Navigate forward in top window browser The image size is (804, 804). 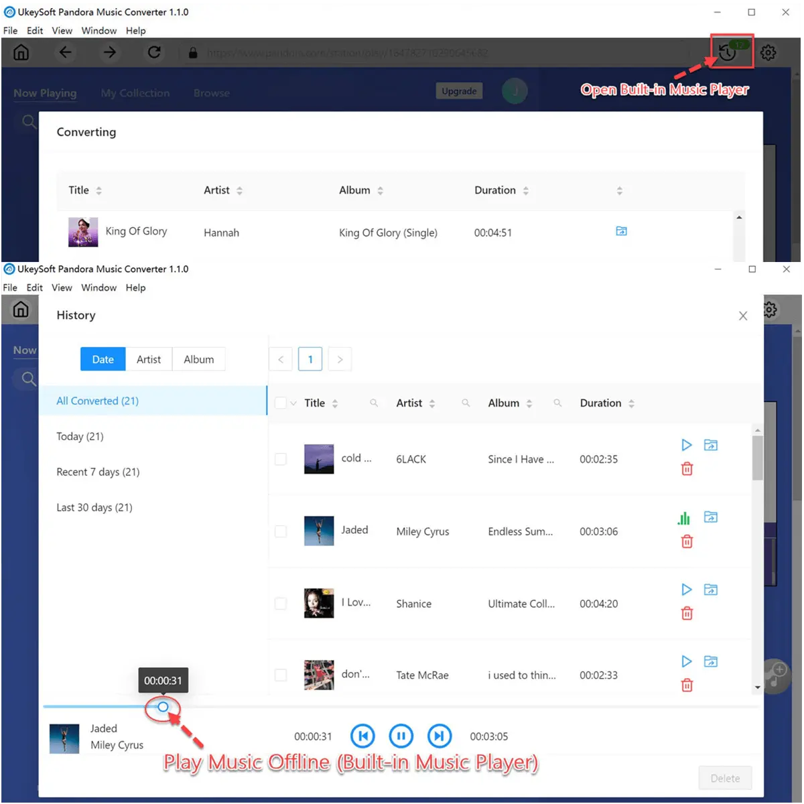[110, 52]
